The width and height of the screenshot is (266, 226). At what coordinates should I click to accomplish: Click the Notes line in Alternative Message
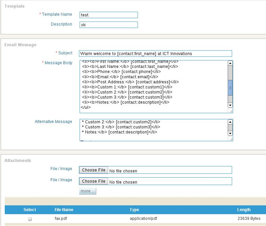click(119, 132)
